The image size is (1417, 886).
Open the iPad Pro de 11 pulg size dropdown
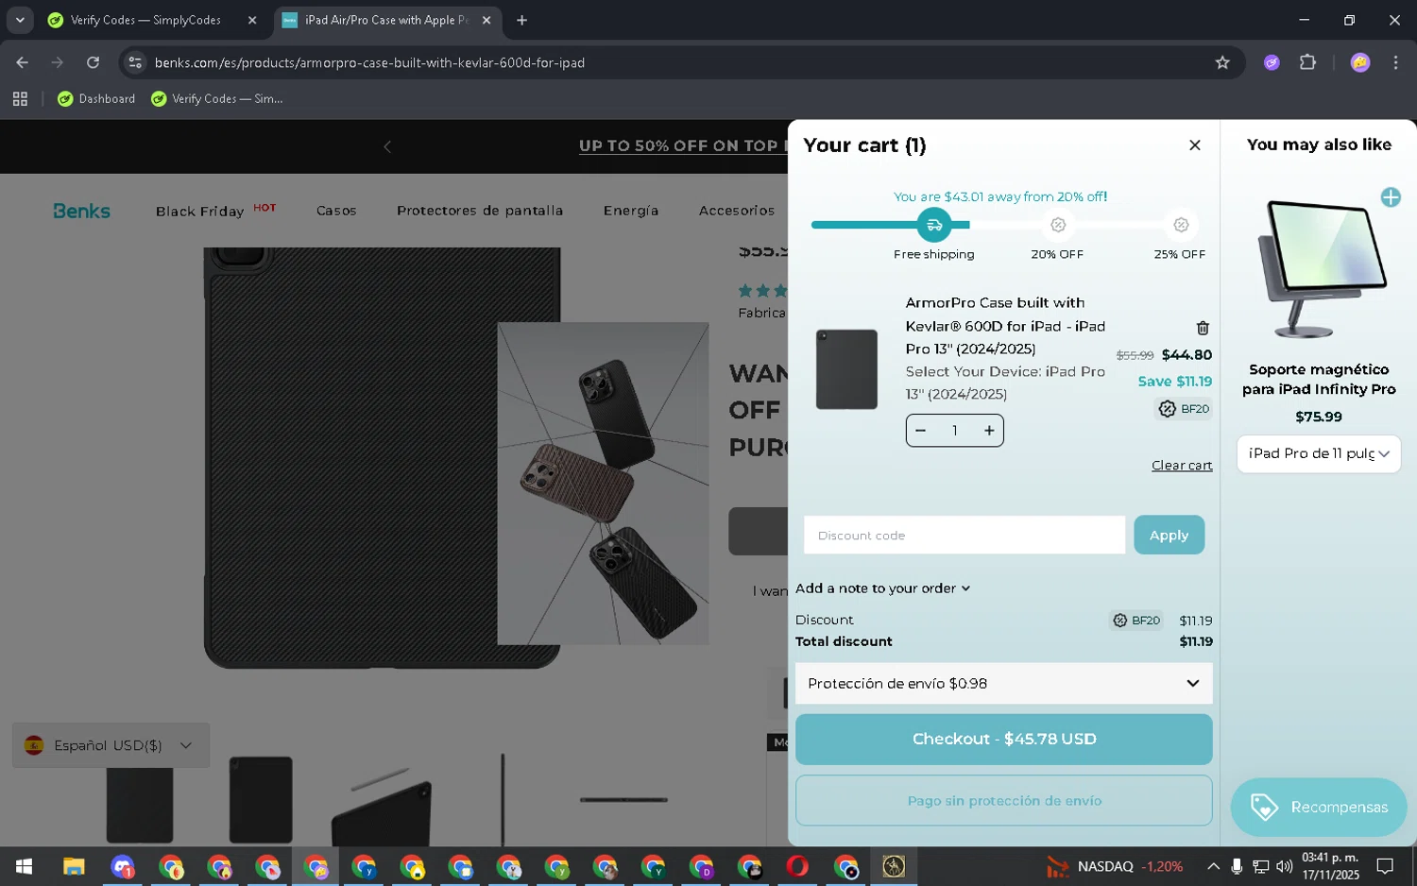(x=1319, y=453)
